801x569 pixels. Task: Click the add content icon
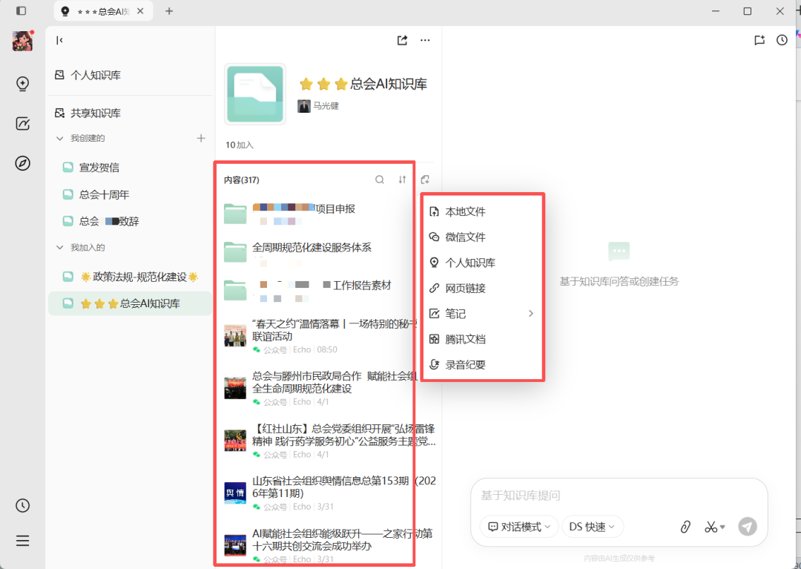pyautogui.click(x=425, y=180)
